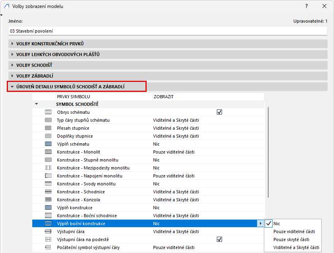This screenshot has height=253, width=334.
Task: Click the Přesah stupnice row icon
Action: pos(48,128)
